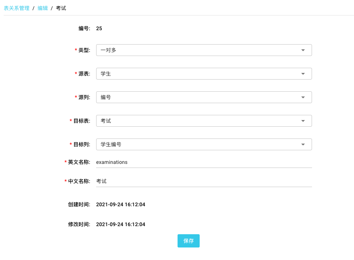Open the 源列 dropdown showing 编号

pos(204,97)
